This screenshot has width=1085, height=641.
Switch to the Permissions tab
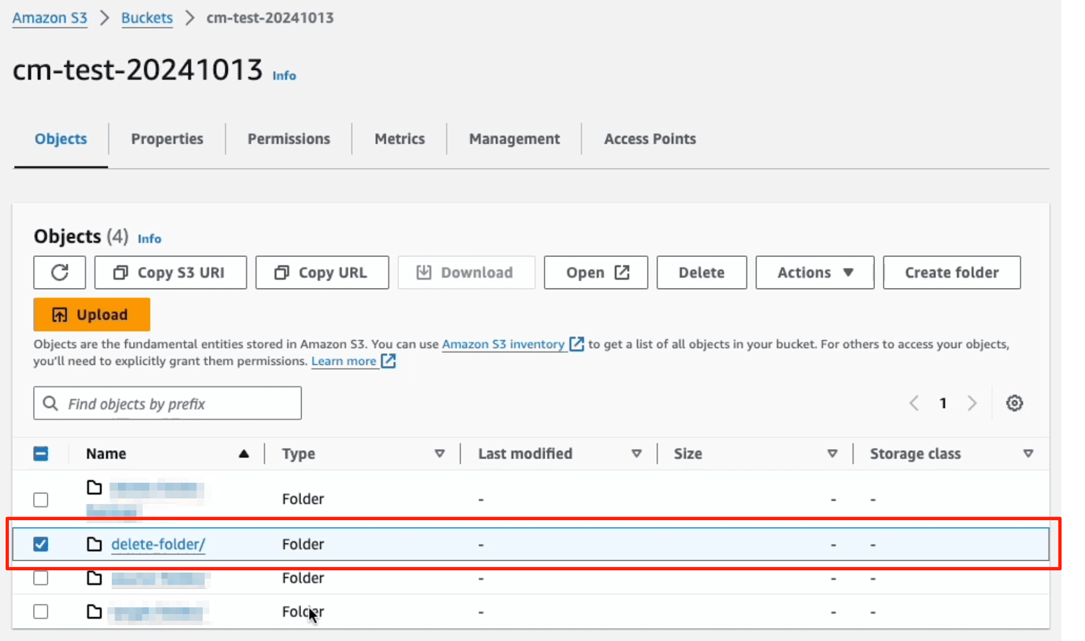pos(289,139)
